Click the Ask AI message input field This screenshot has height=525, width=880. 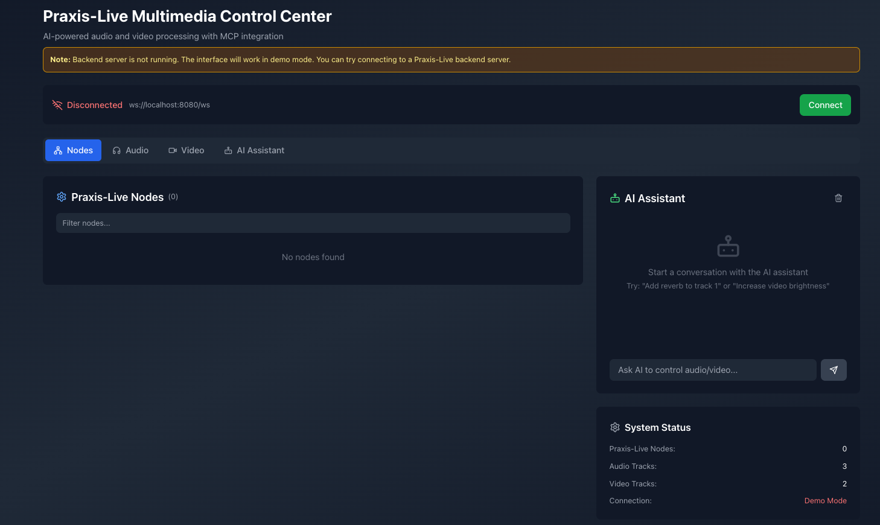coord(713,370)
